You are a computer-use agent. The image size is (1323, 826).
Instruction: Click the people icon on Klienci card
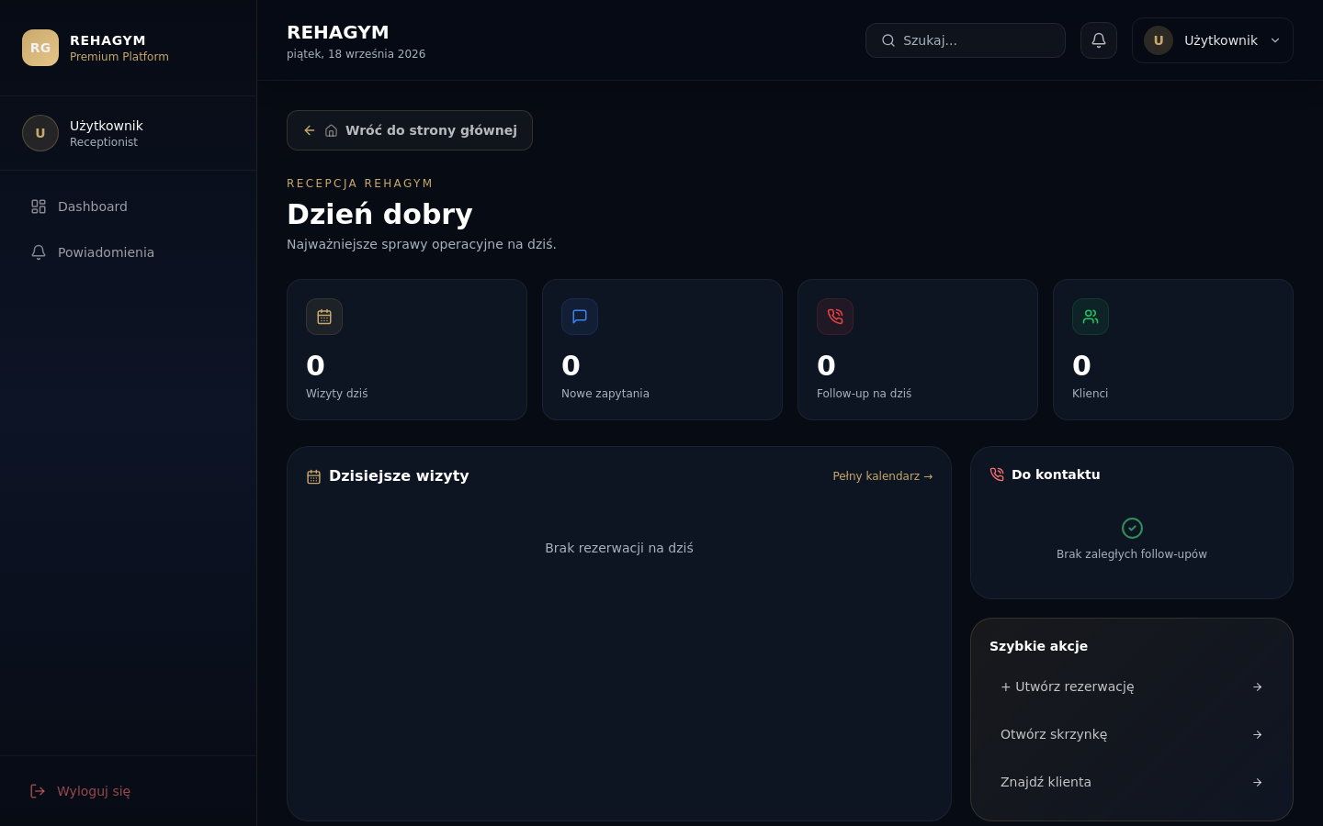coord(1091,317)
